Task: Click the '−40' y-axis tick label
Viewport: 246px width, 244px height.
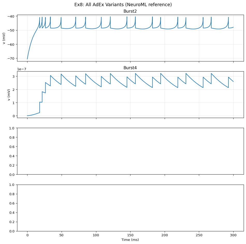Action: (11, 16)
